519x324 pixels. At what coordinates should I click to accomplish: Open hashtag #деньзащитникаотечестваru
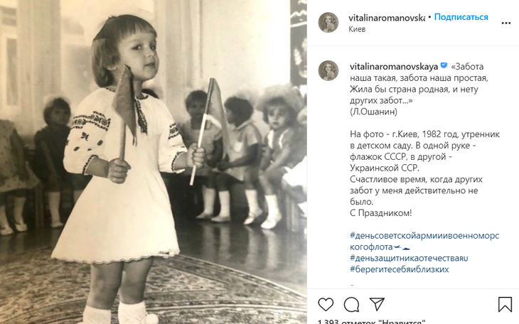coord(409,258)
